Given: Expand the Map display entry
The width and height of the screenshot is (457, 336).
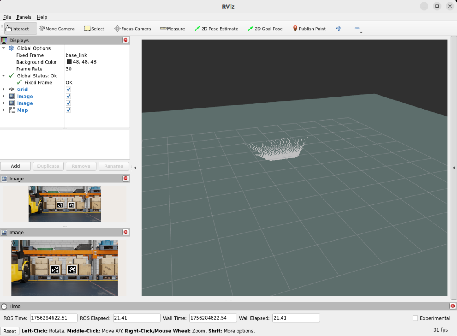Looking at the screenshot, I should pos(4,110).
